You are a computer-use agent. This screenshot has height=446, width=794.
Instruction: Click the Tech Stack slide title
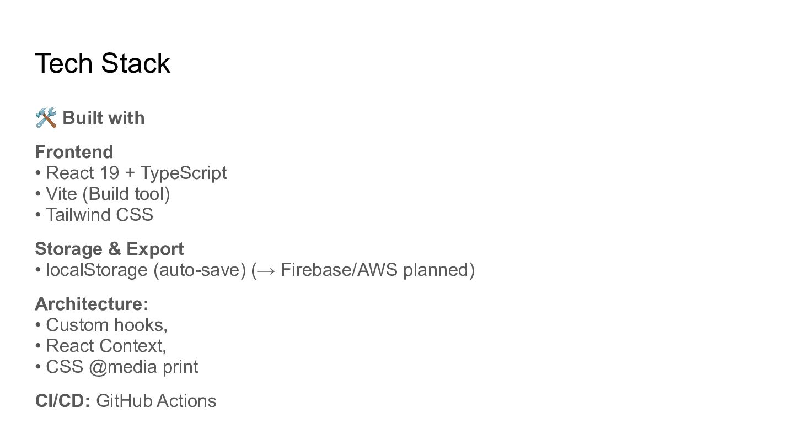click(103, 63)
